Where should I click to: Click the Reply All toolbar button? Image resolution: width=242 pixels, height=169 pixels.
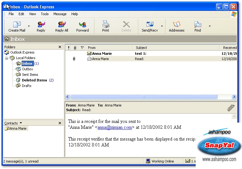(62, 27)
